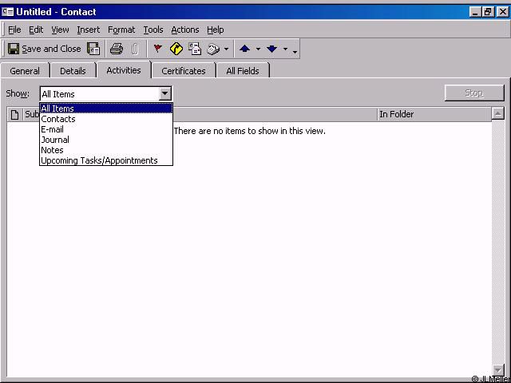Go to Previous Item blue up arrow

pos(244,49)
